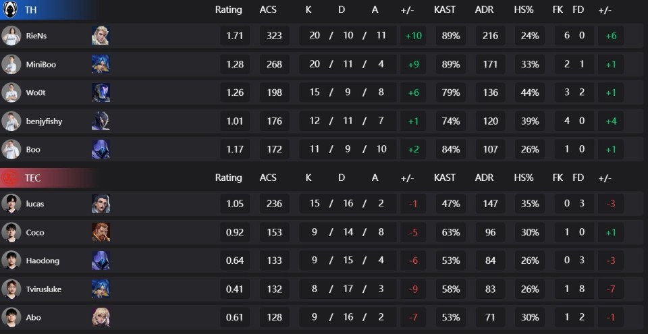Click MiniBoo's agent icon
Image resolution: width=648 pixels, height=334 pixels.
[x=101, y=64]
